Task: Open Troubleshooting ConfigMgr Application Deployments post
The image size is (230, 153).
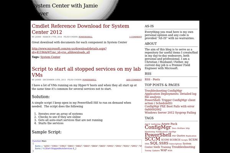Action: tap(171, 94)
